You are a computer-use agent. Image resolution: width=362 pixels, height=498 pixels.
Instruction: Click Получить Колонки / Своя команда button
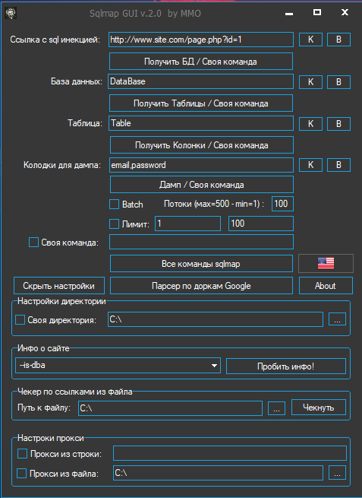pyautogui.click(x=202, y=145)
